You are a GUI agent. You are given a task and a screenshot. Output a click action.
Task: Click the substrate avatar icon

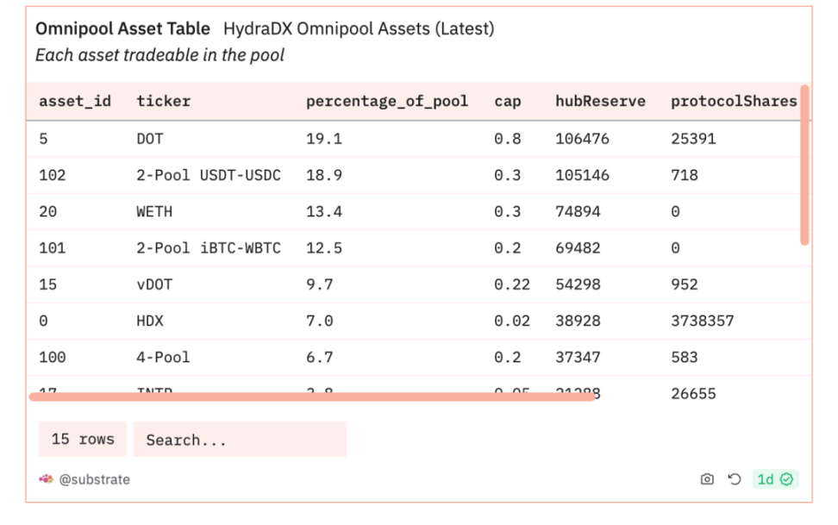(x=47, y=479)
